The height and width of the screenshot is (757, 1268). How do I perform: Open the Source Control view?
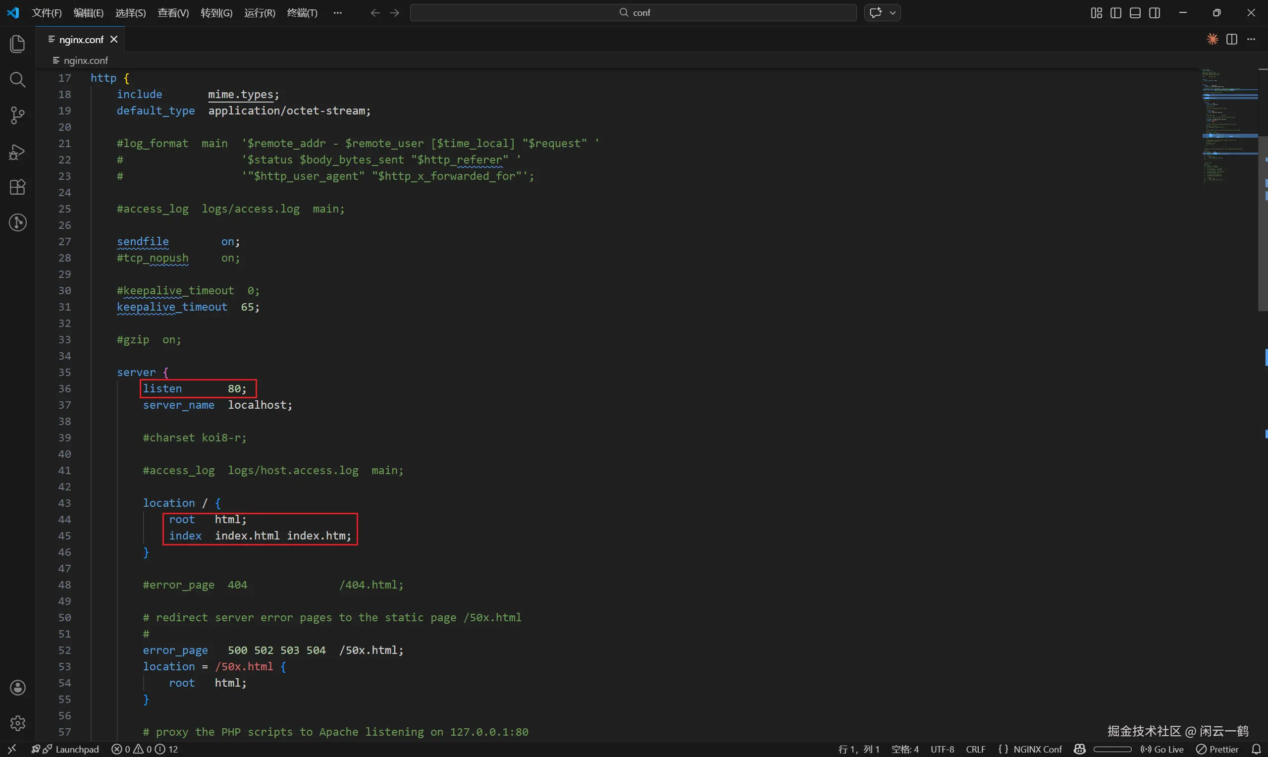click(17, 115)
